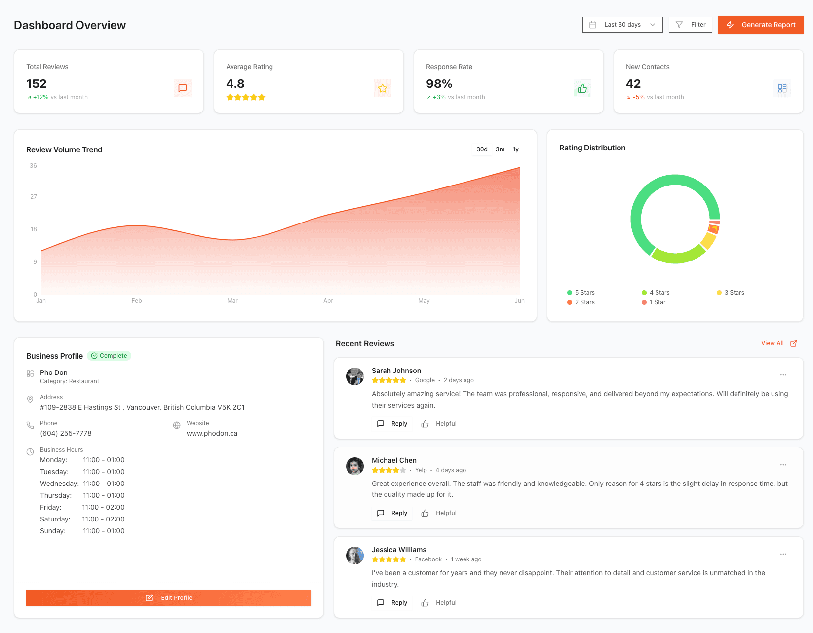Mark Sarah Johnson's review as Helpful
The image size is (813, 633).
pos(439,424)
